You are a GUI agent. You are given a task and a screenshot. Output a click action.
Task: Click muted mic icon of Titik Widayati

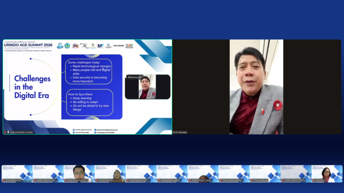click(252, 180)
